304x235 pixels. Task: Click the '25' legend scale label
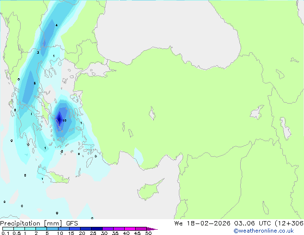93,233
